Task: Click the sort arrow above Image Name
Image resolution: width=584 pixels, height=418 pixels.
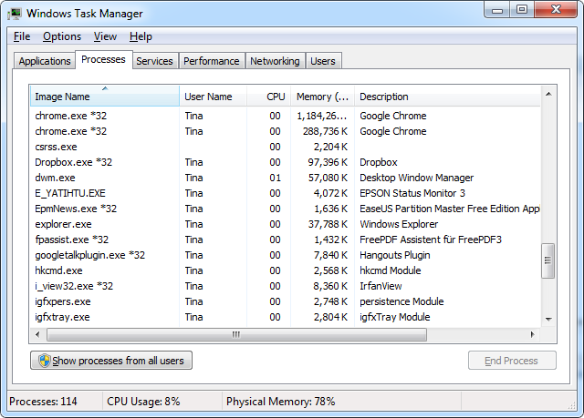Action: point(105,88)
